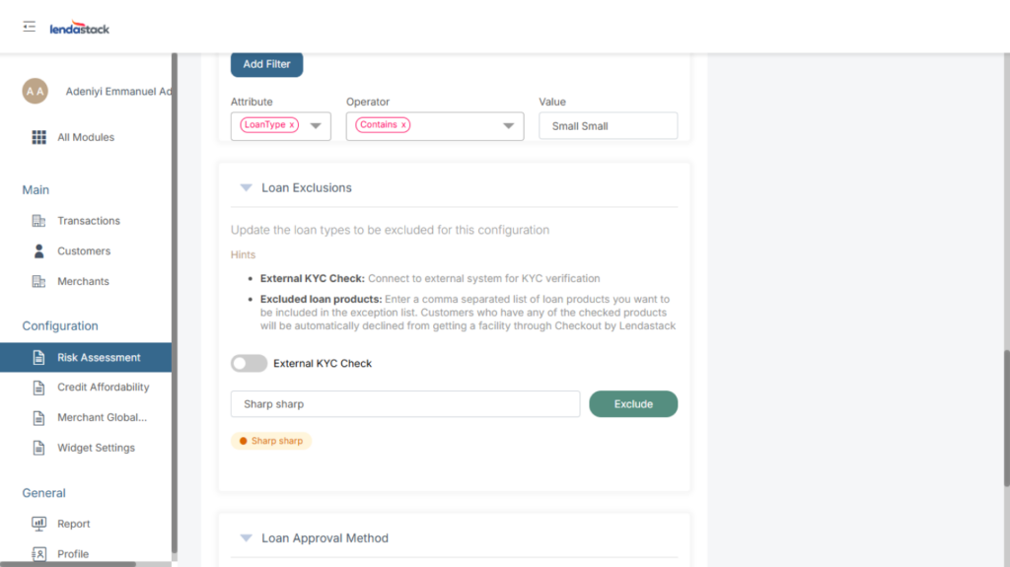Go to Merchant Global settings
This screenshot has width=1010, height=567.
[x=102, y=418]
